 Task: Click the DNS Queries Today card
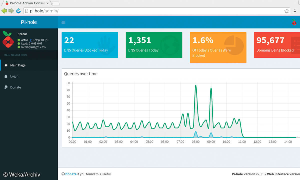tap(154, 45)
